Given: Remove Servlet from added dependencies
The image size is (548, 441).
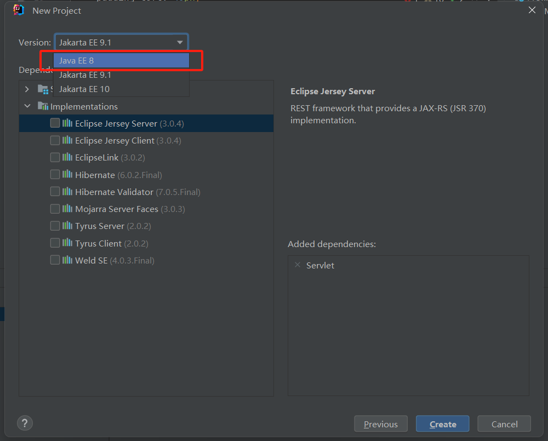Looking at the screenshot, I should coord(298,265).
